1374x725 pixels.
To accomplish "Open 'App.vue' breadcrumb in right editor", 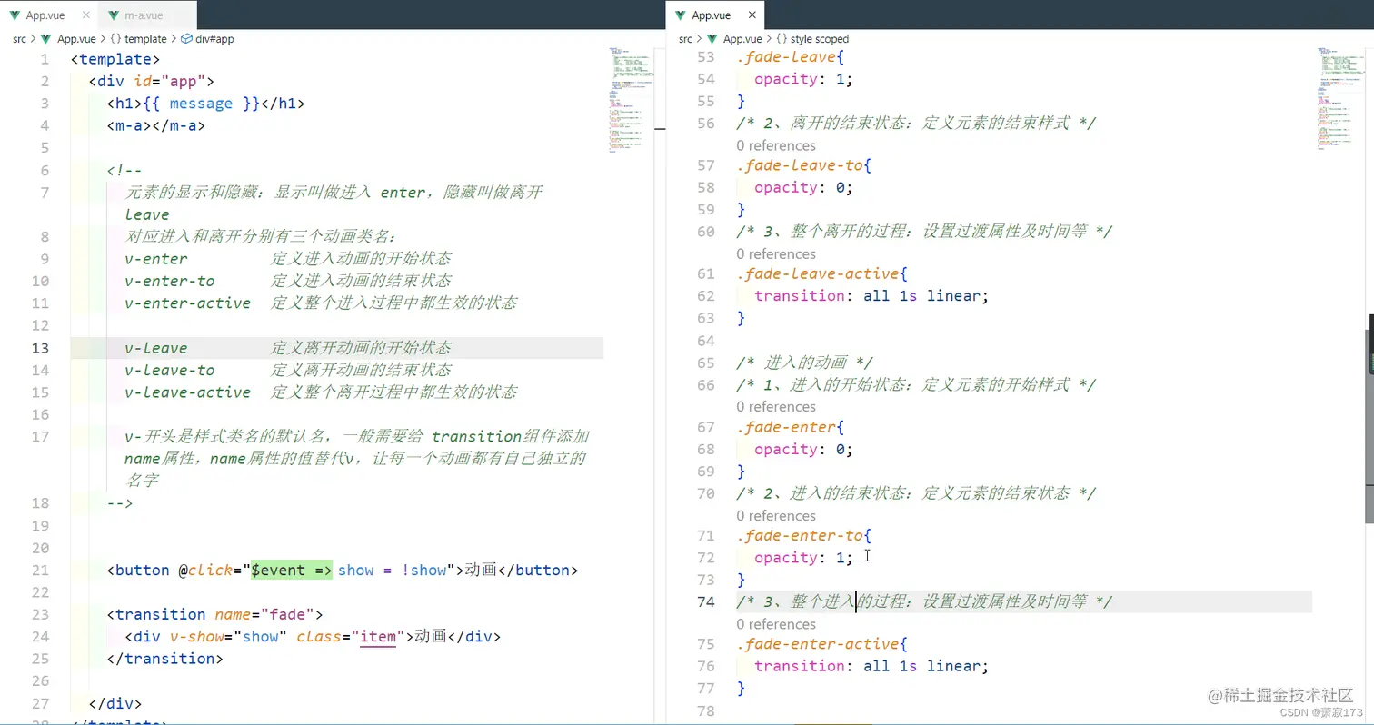I will point(742,39).
